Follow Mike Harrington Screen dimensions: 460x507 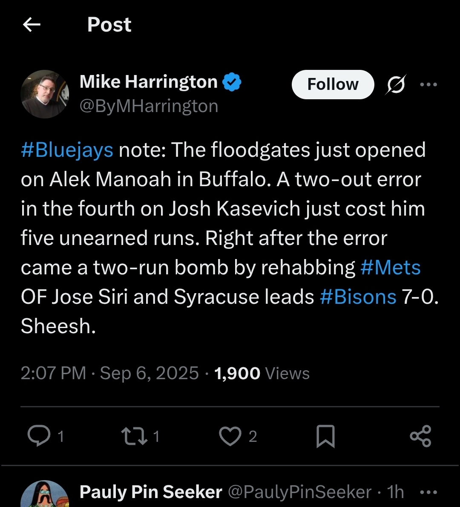tap(333, 84)
